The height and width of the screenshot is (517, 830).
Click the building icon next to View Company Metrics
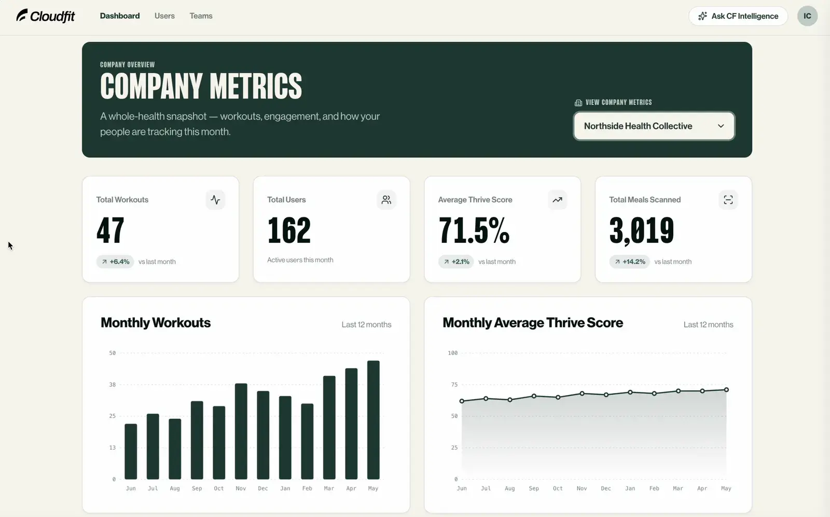coord(578,103)
